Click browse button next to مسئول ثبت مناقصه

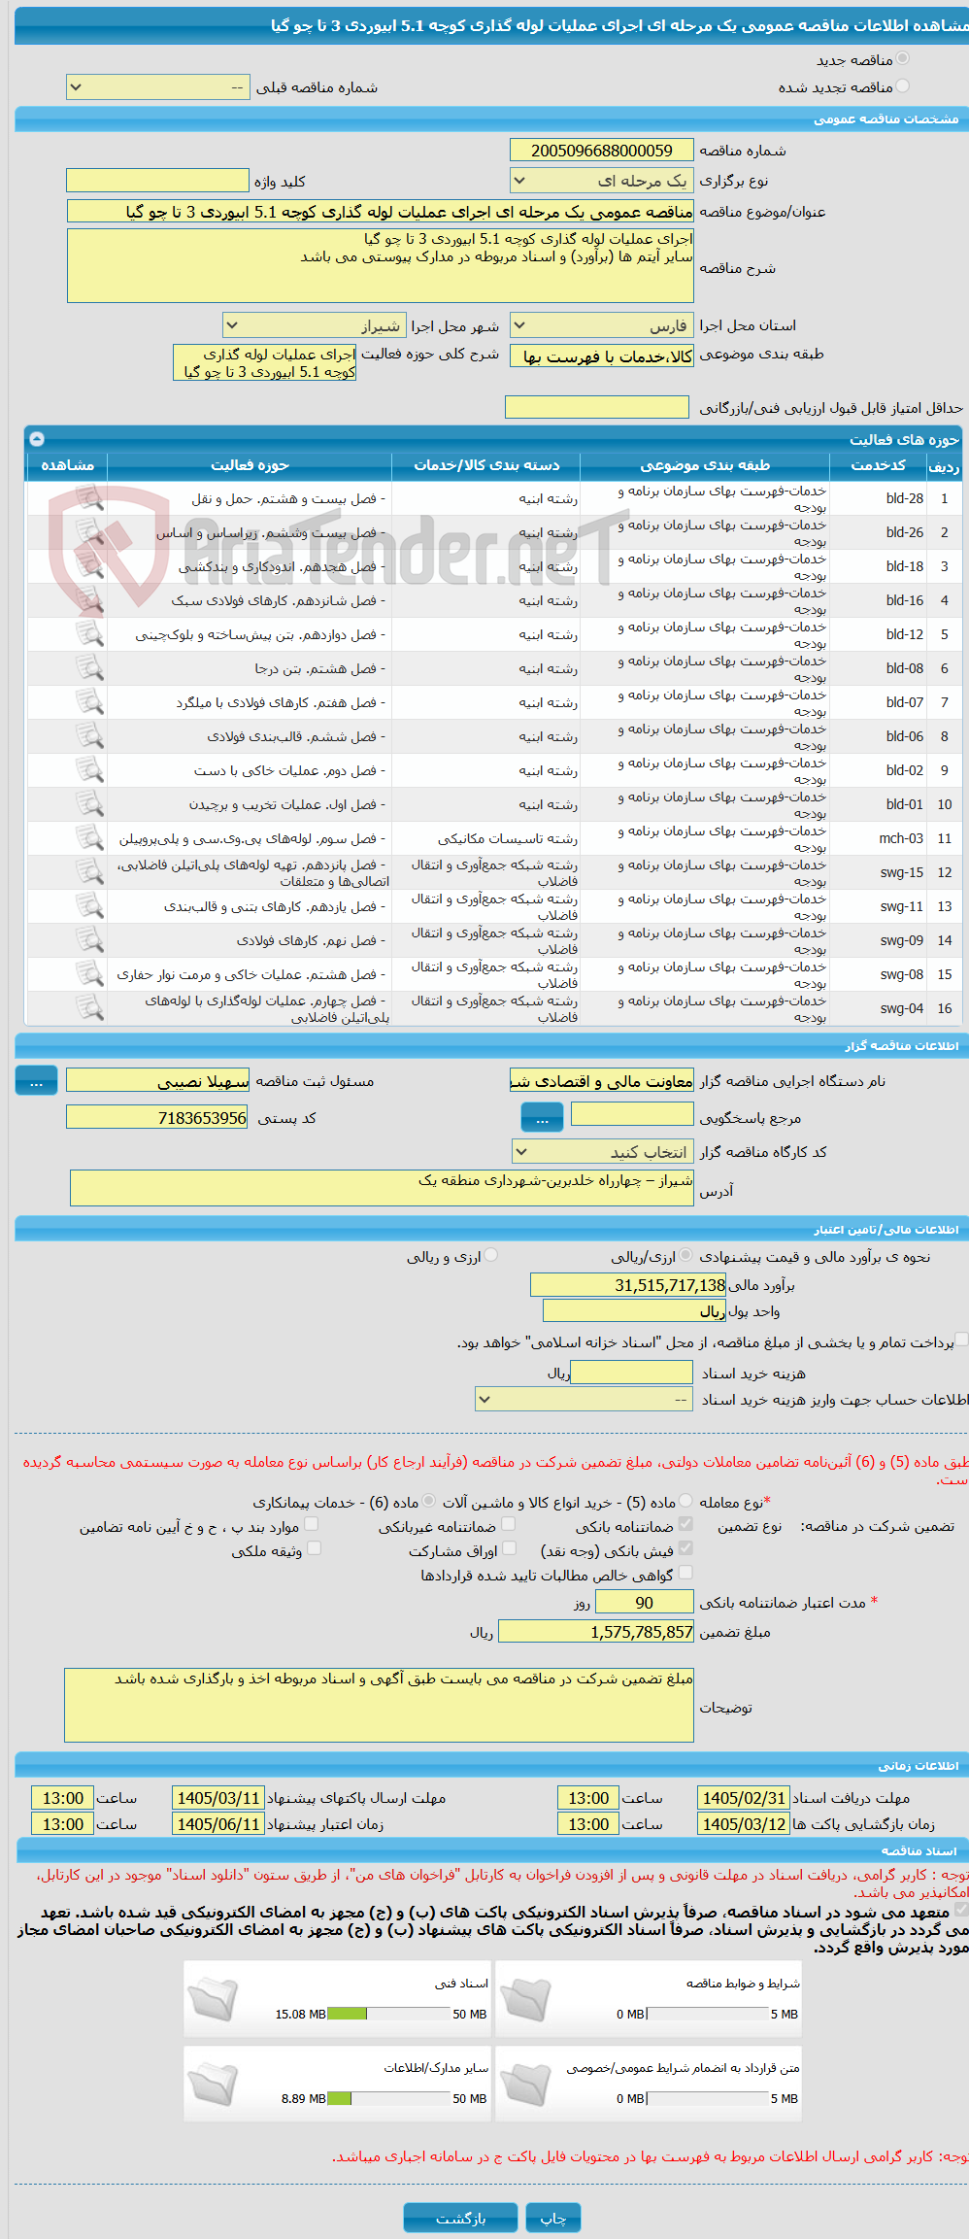(36, 1081)
